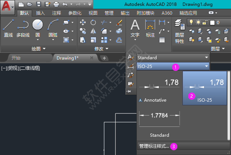Click 管理标注样式... button

point(184,146)
